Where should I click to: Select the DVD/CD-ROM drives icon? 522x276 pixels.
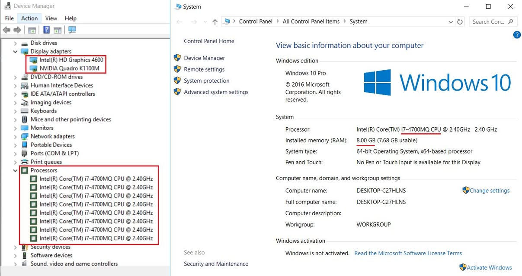click(x=25, y=77)
